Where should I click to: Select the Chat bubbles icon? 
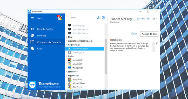coord(32,48)
